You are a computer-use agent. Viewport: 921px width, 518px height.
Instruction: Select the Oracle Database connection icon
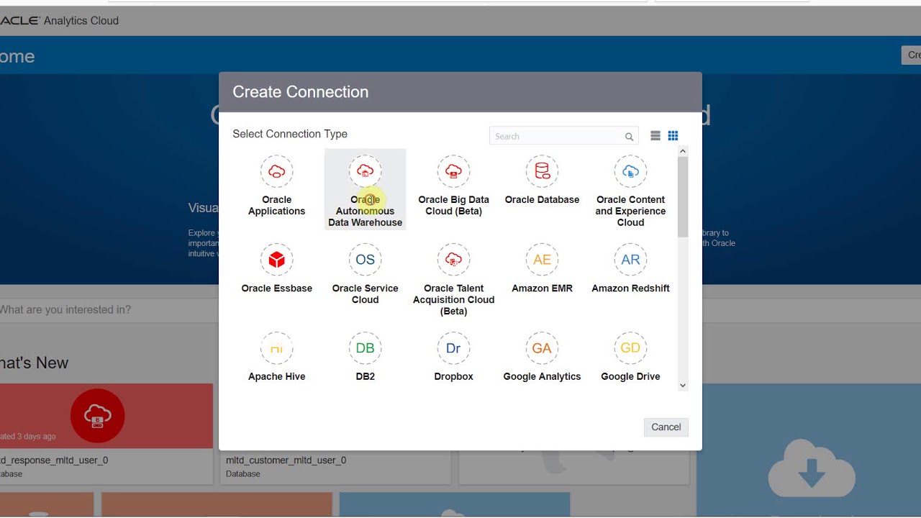tap(543, 171)
